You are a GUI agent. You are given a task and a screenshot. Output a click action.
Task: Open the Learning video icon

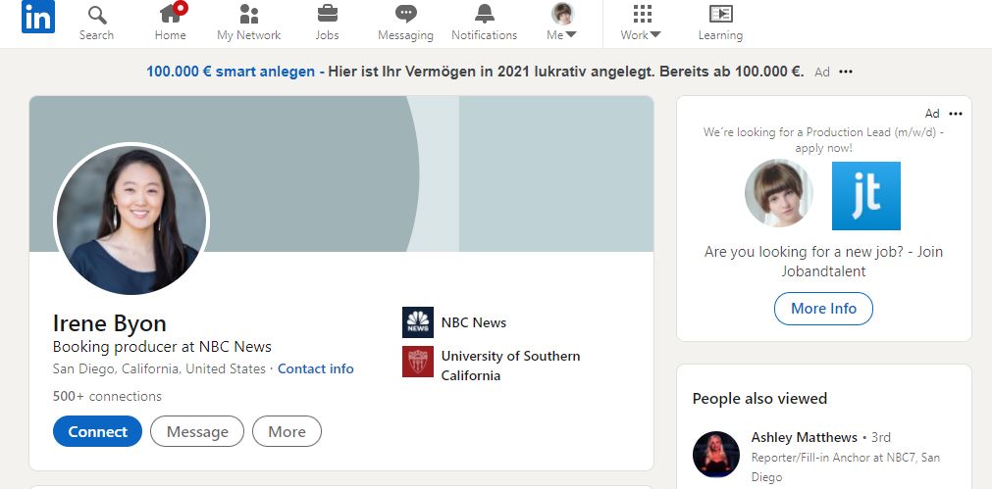(720, 15)
